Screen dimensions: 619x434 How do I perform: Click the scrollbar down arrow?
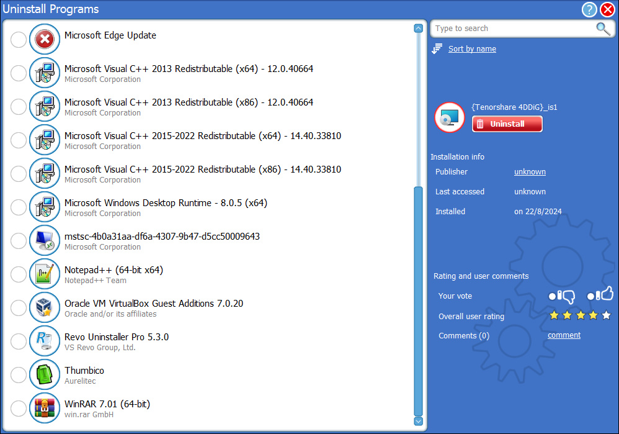(x=419, y=421)
